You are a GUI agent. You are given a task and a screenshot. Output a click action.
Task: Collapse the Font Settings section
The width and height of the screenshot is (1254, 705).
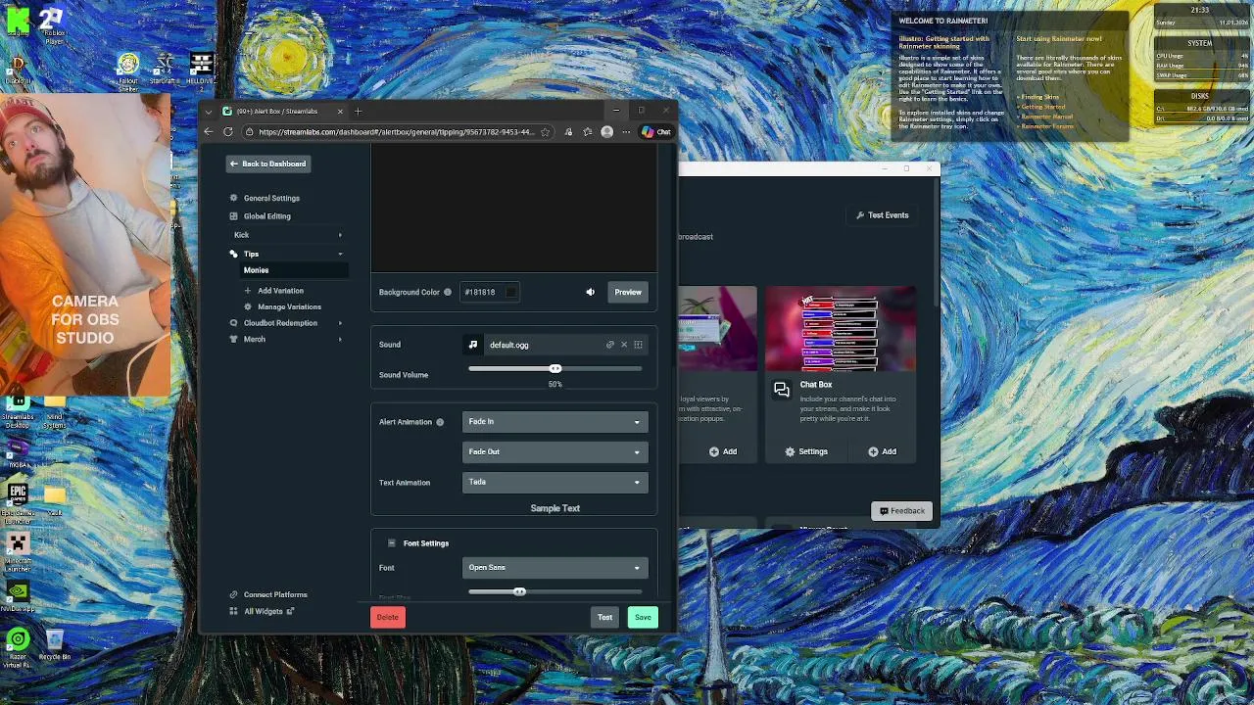coord(392,543)
